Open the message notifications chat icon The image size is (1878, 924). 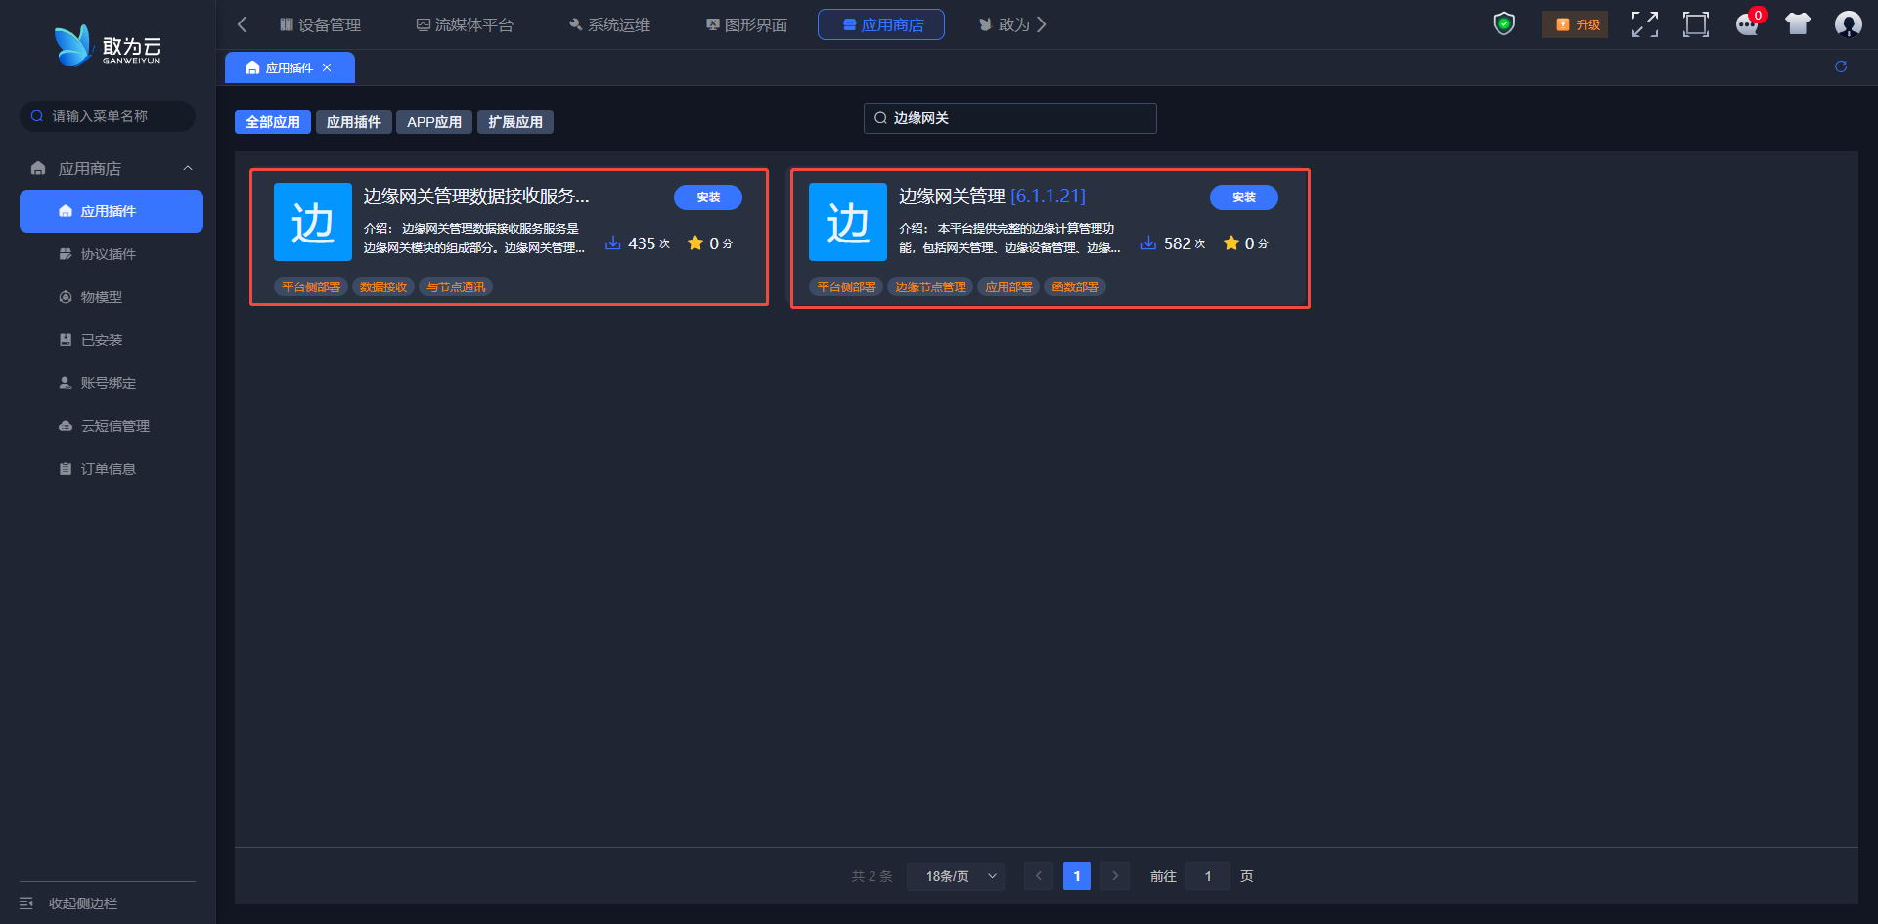click(1747, 24)
